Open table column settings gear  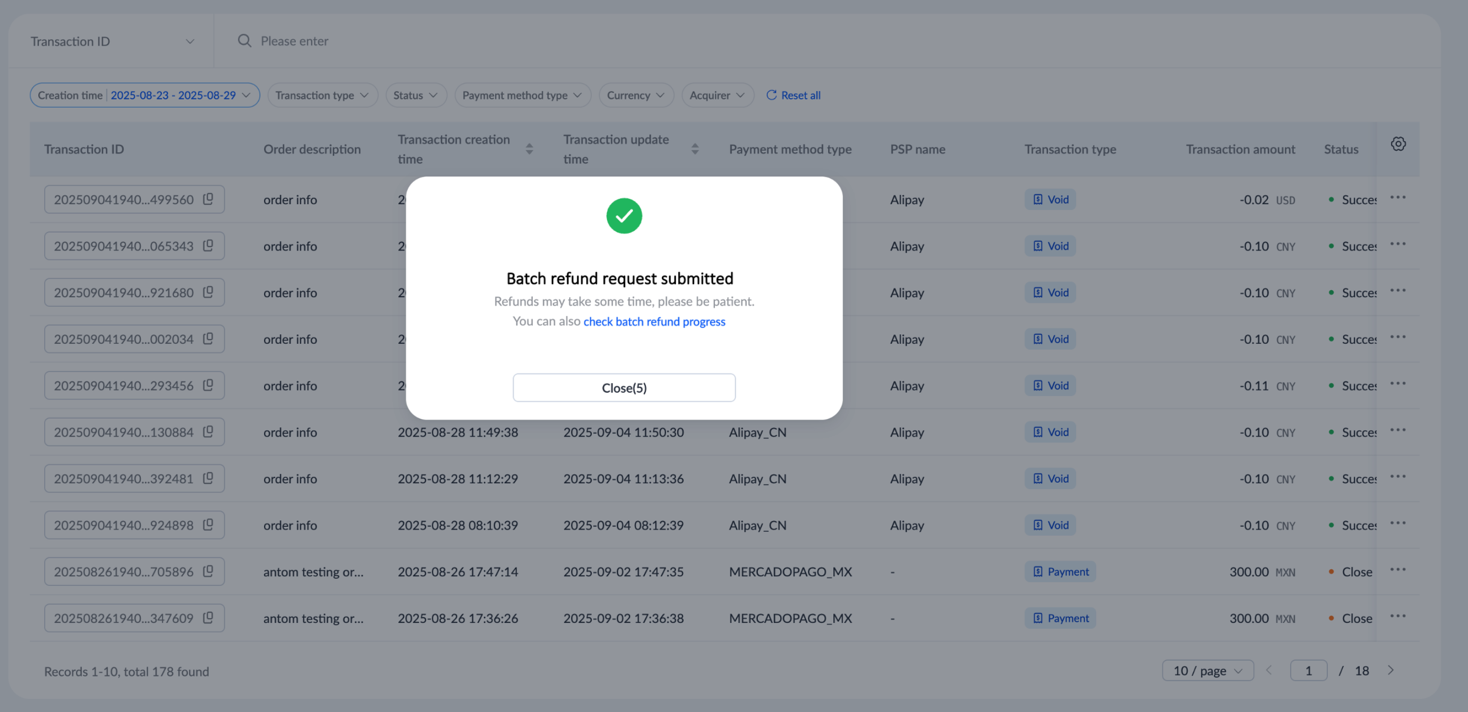coord(1397,144)
